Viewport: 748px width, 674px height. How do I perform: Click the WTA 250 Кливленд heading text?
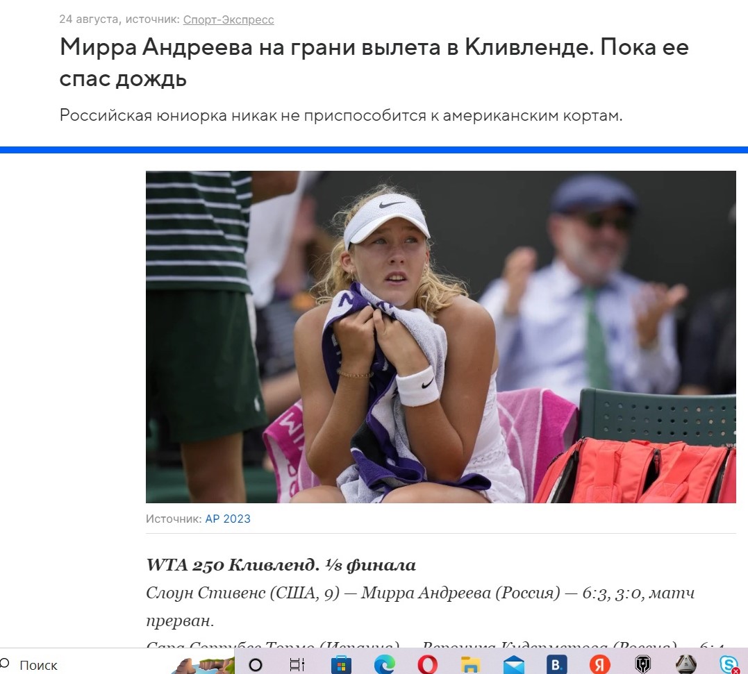pos(281,565)
